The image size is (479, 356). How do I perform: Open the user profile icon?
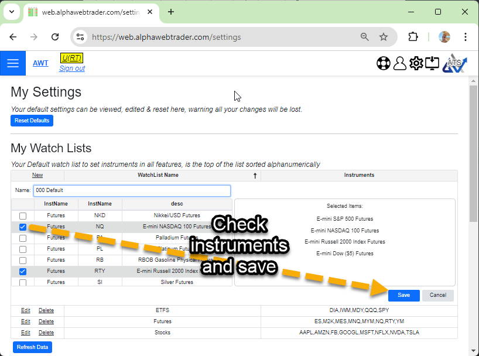click(399, 63)
